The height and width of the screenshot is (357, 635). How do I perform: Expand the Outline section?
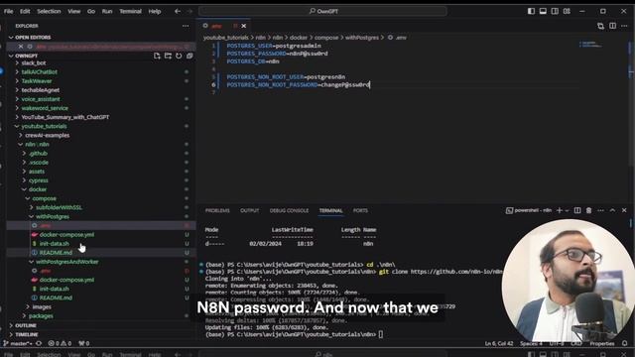click(x=26, y=325)
